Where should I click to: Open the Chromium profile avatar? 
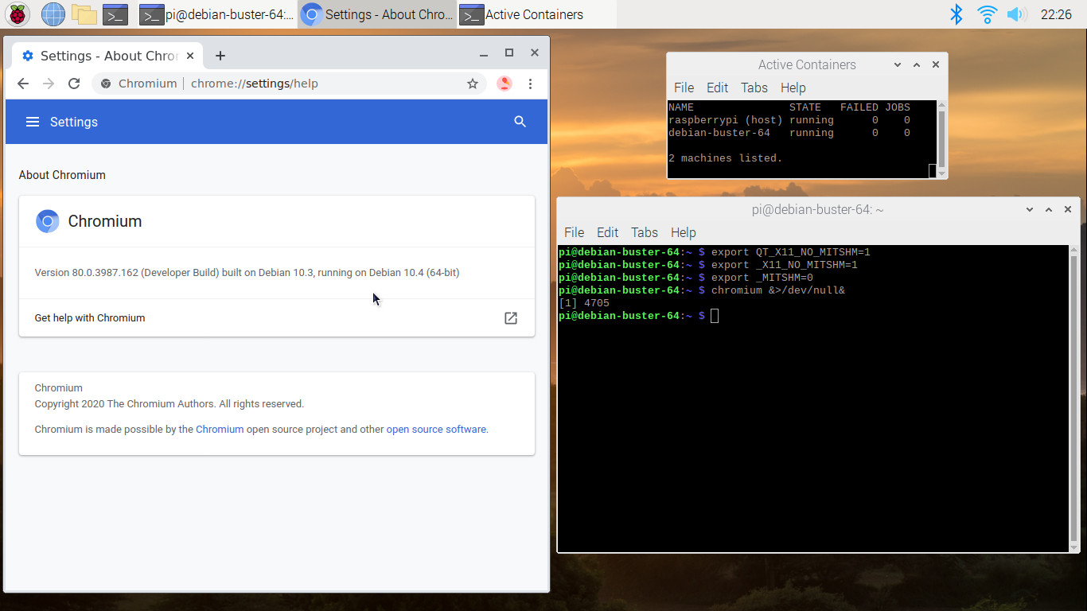coord(504,84)
